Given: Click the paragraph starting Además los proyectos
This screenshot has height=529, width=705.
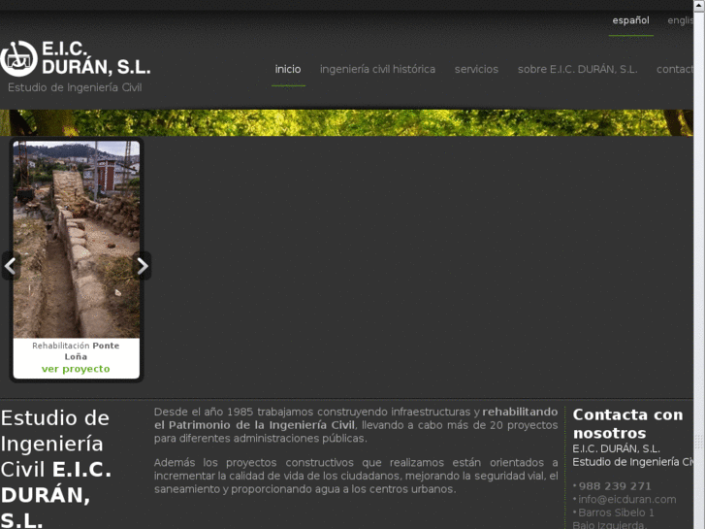Looking at the screenshot, I should pos(356,476).
